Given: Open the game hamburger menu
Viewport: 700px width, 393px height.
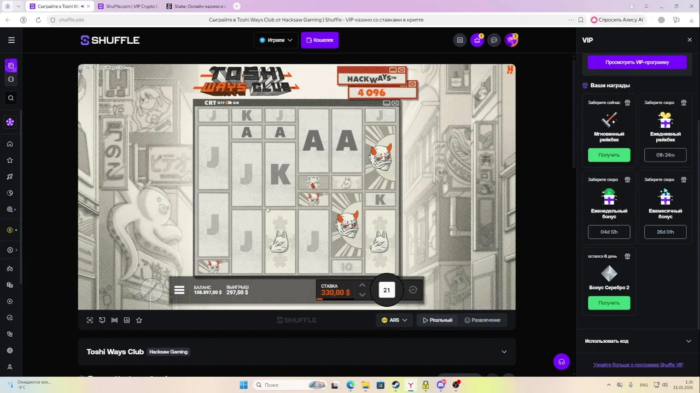Looking at the screenshot, I should (179, 290).
